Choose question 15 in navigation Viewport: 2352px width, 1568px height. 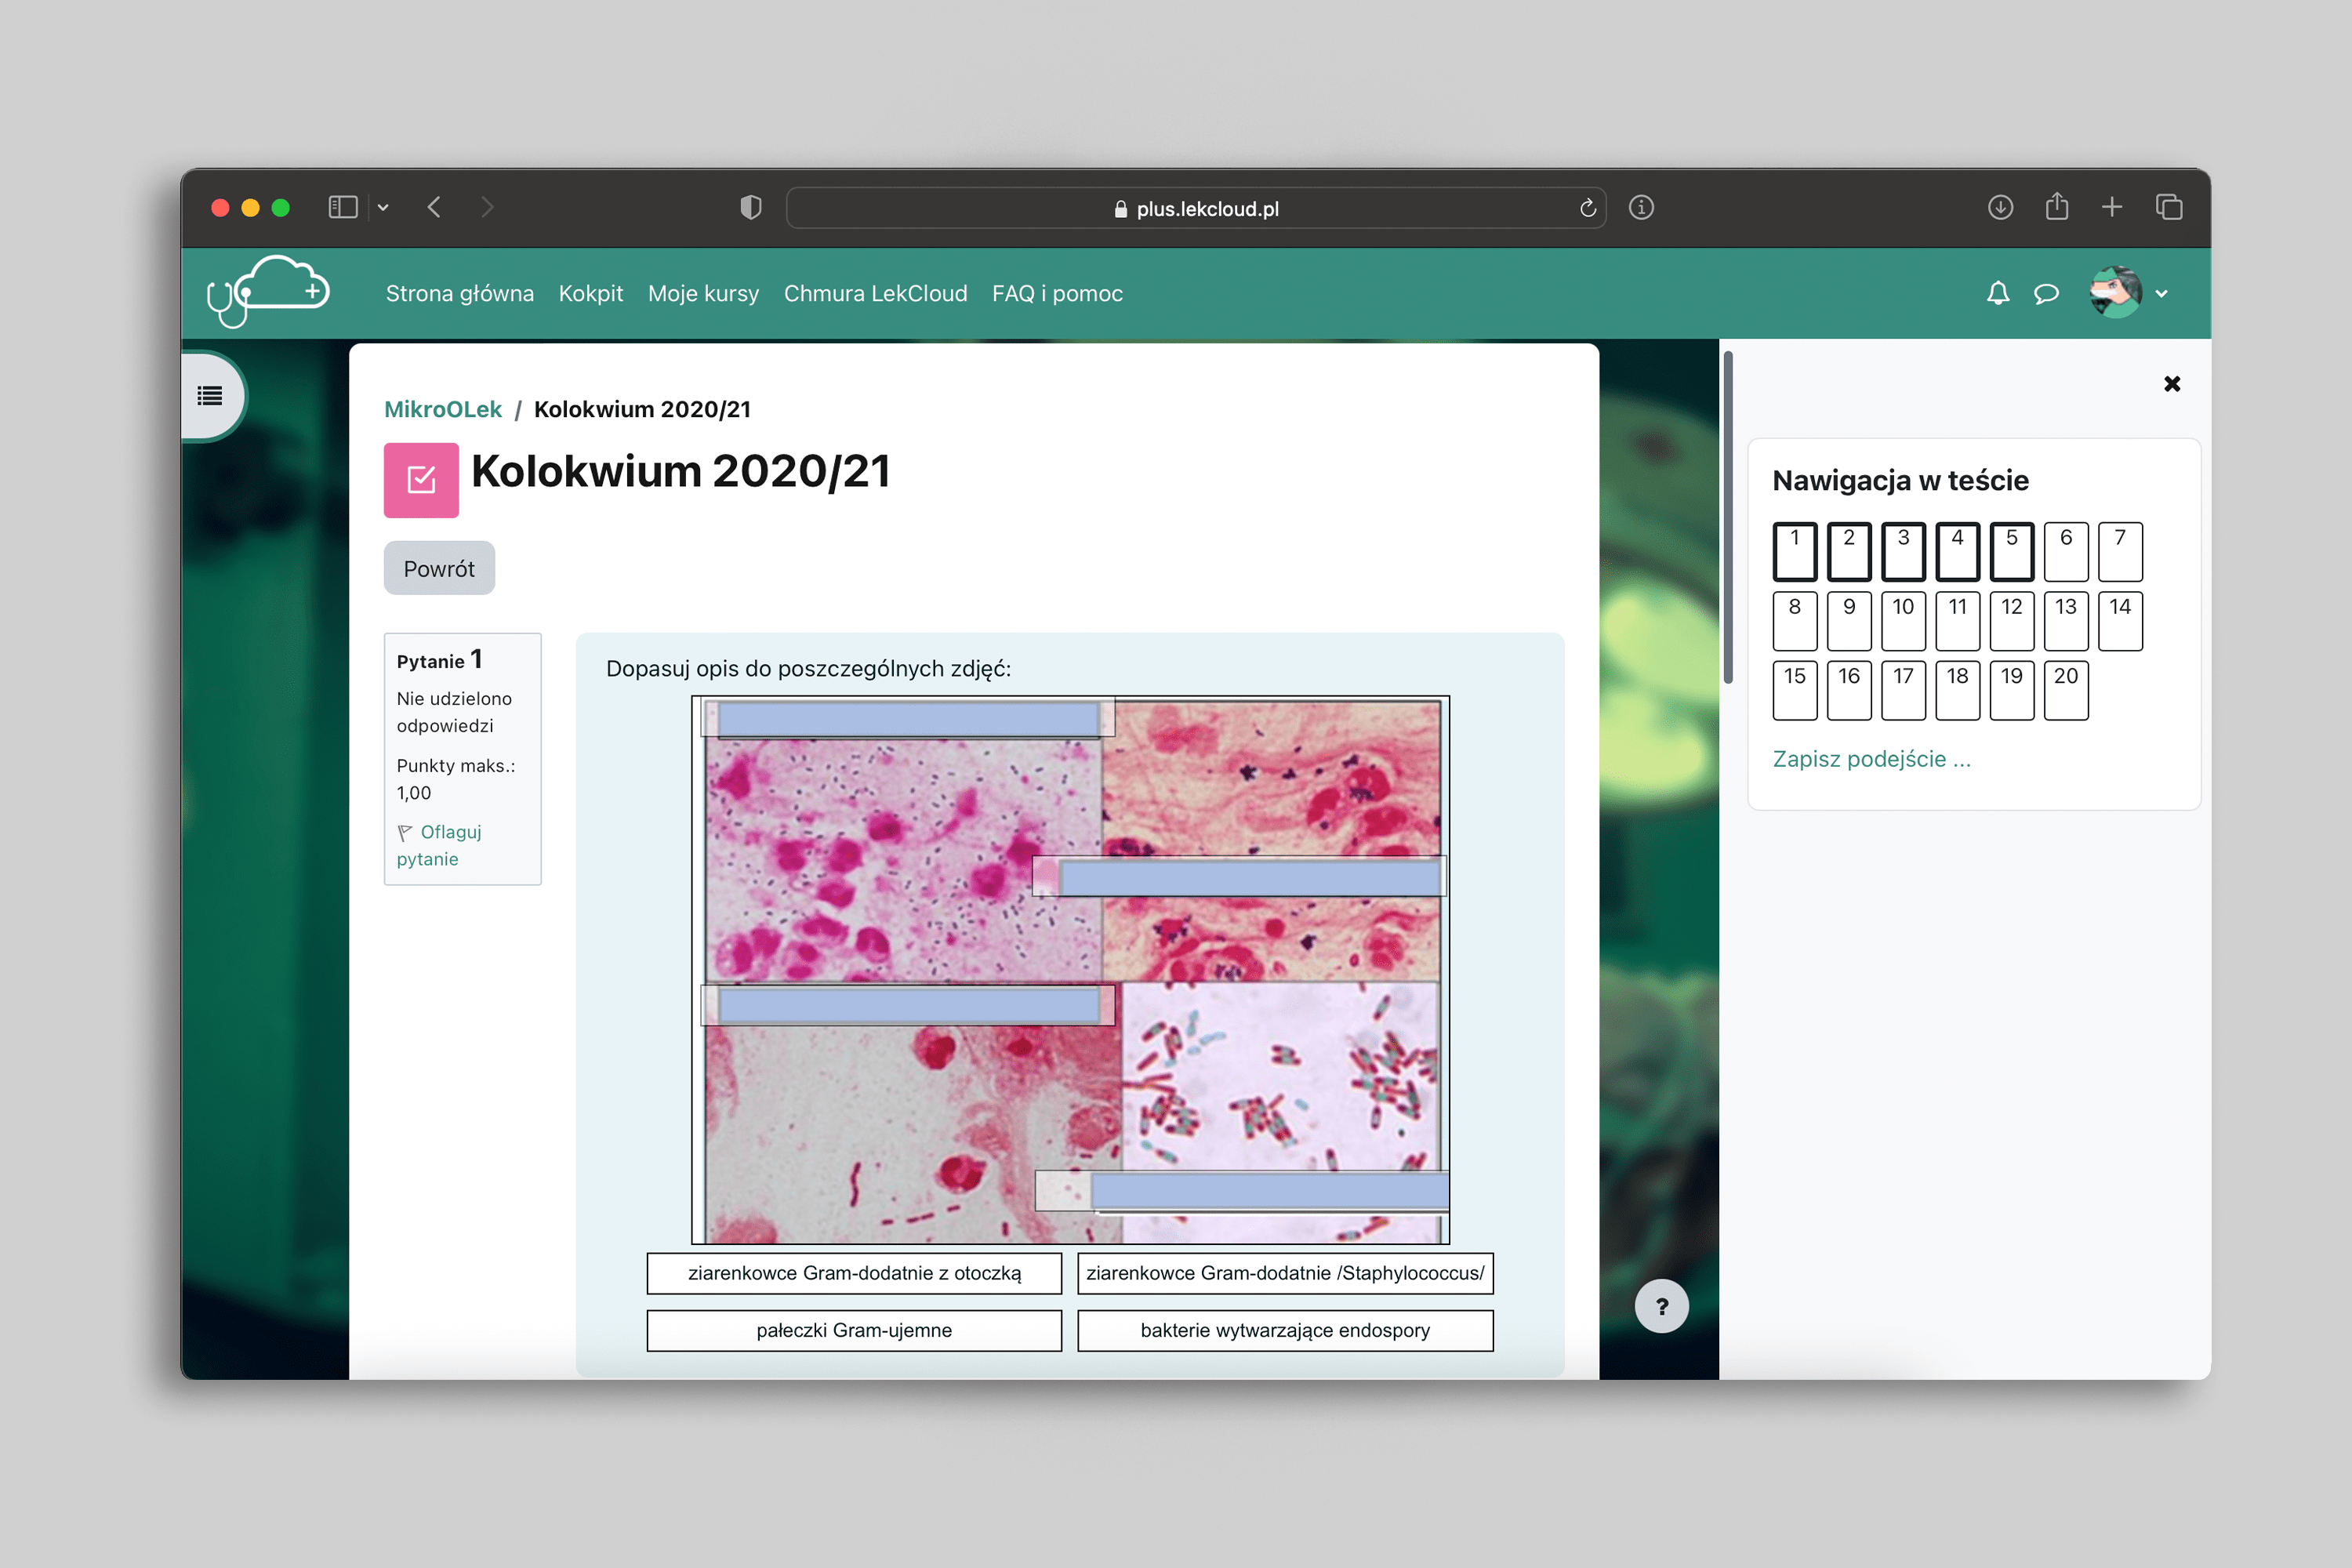pyautogui.click(x=1795, y=690)
